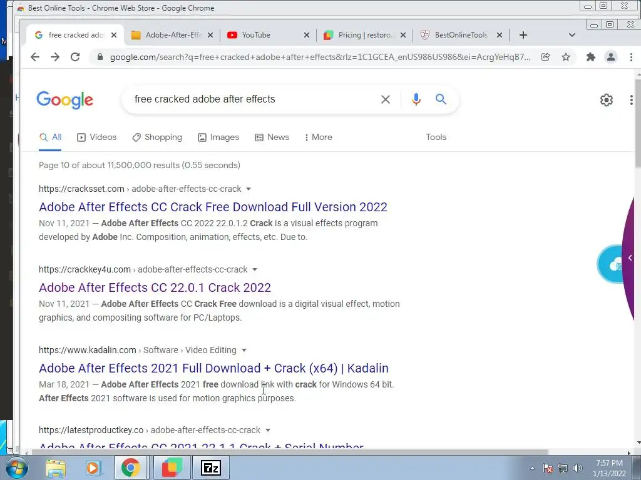Select the Shopping search filter
Viewport: 641px width, 480px height.
click(157, 137)
